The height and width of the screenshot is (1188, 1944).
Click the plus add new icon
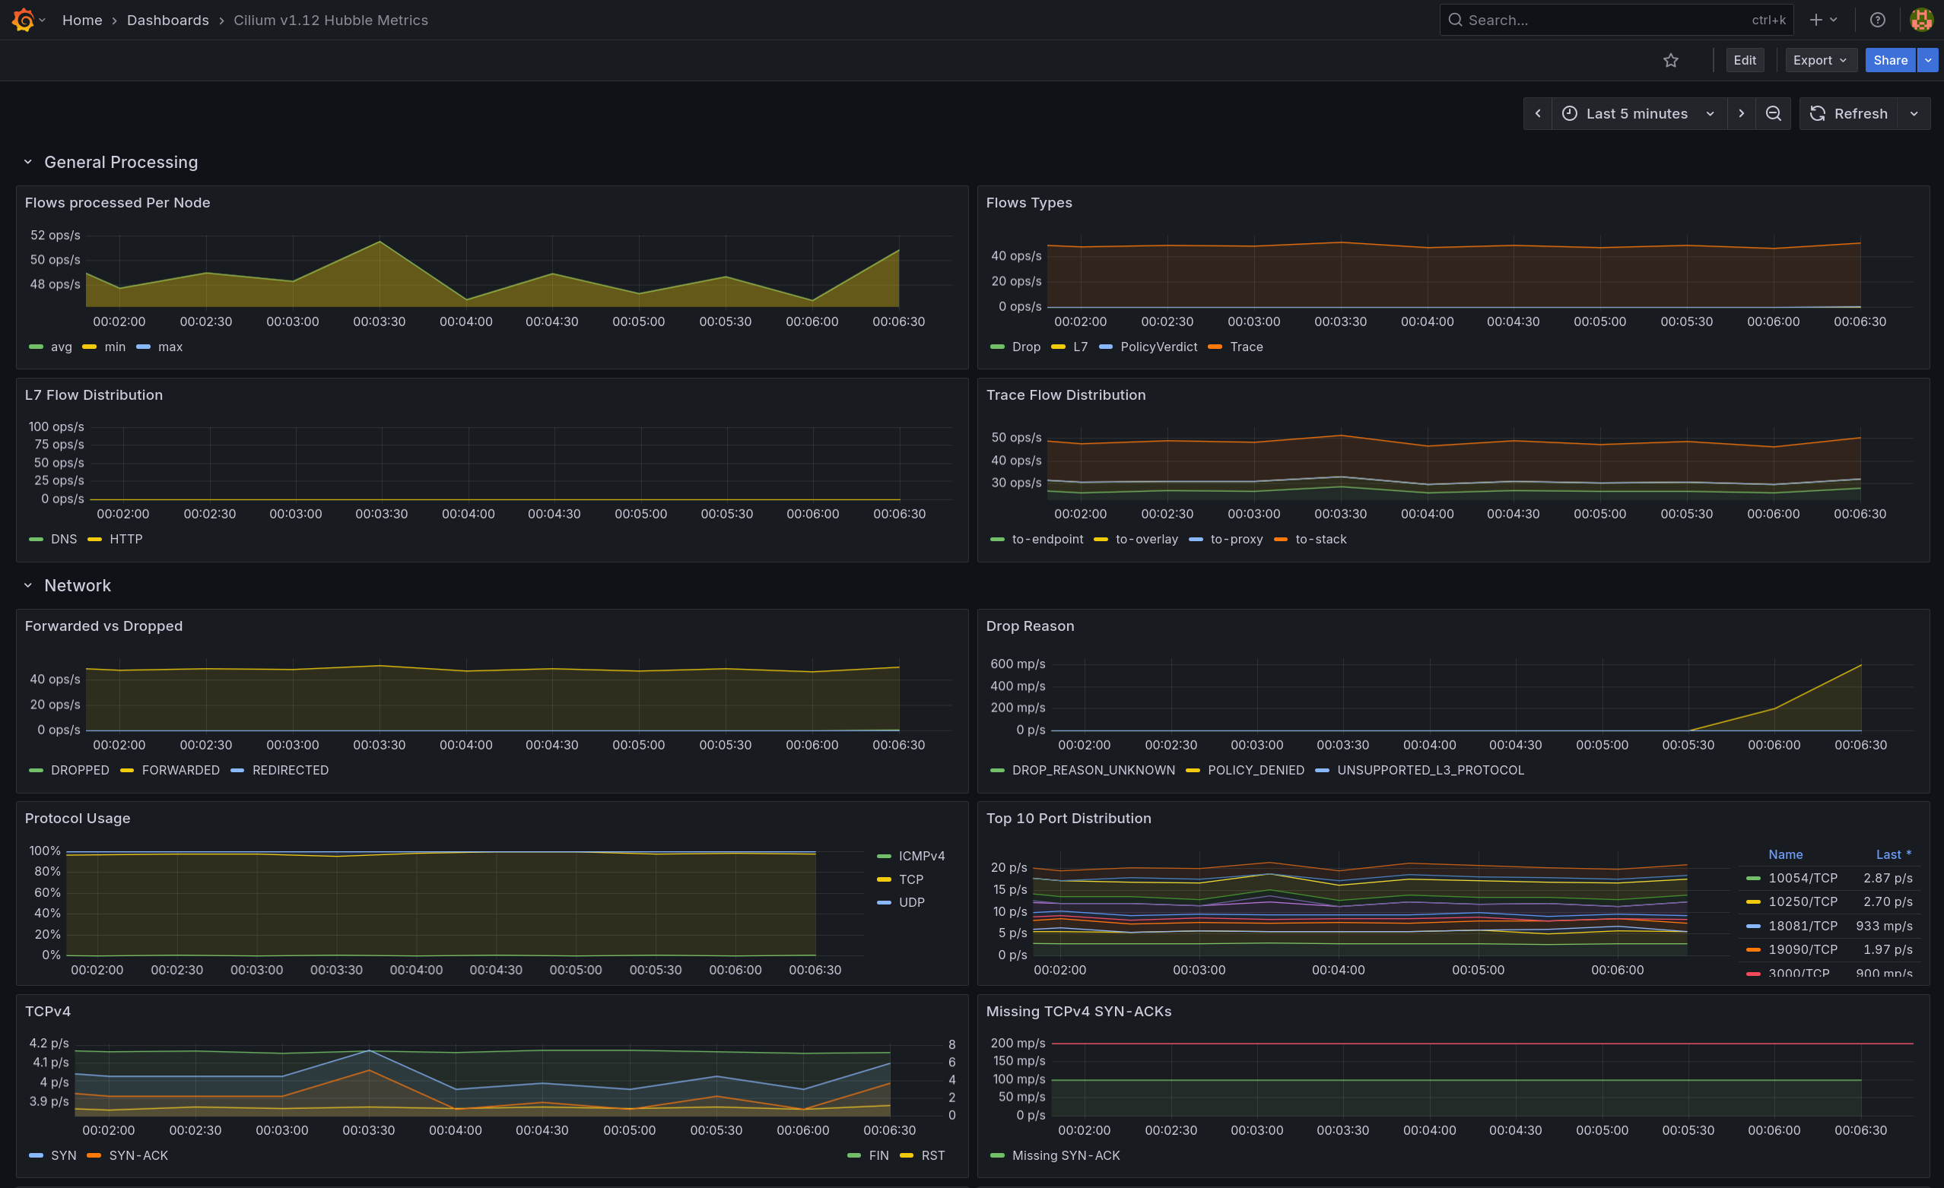[1815, 20]
